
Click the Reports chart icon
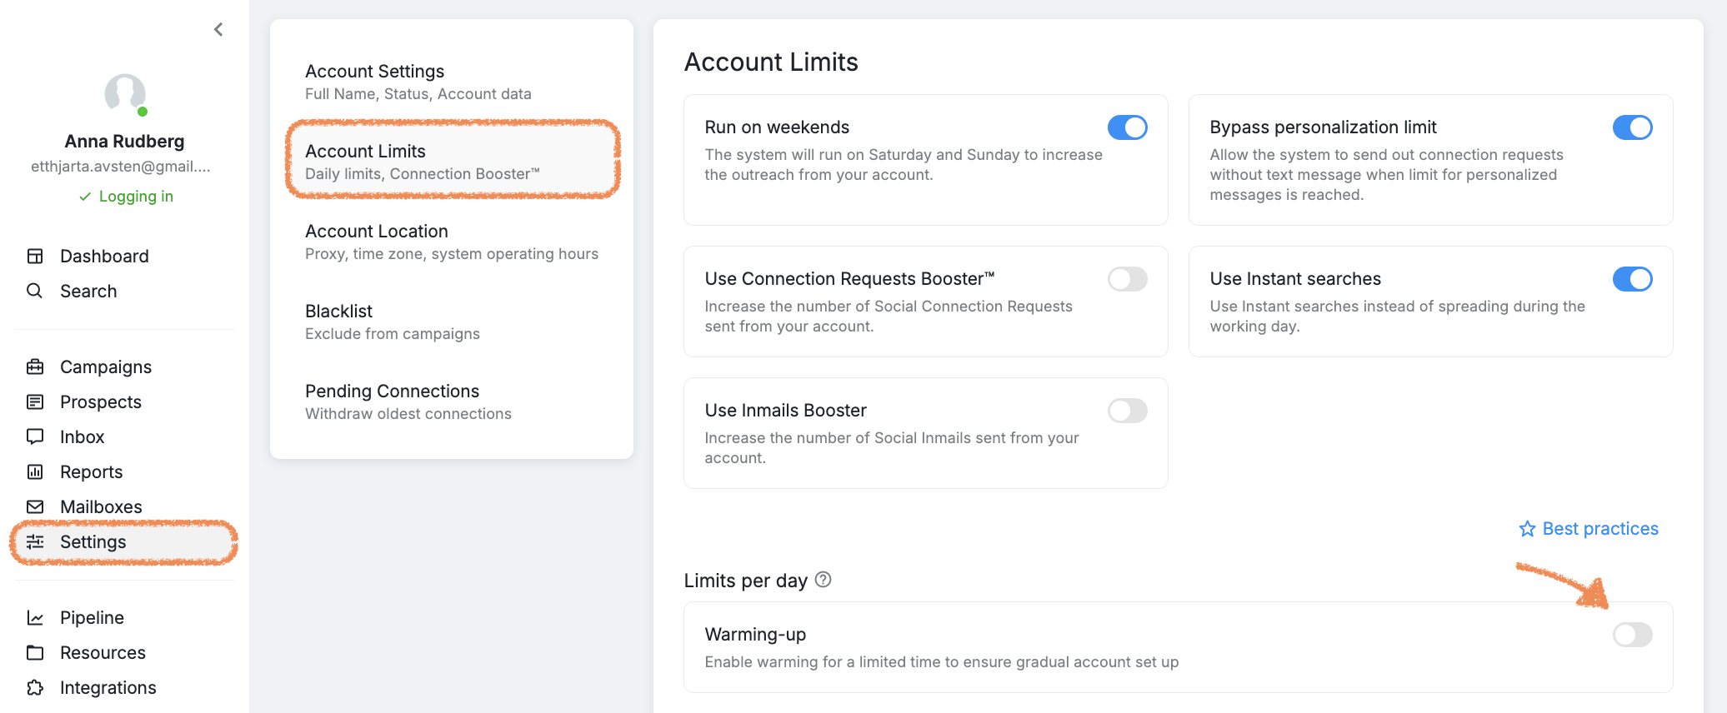[35, 472]
